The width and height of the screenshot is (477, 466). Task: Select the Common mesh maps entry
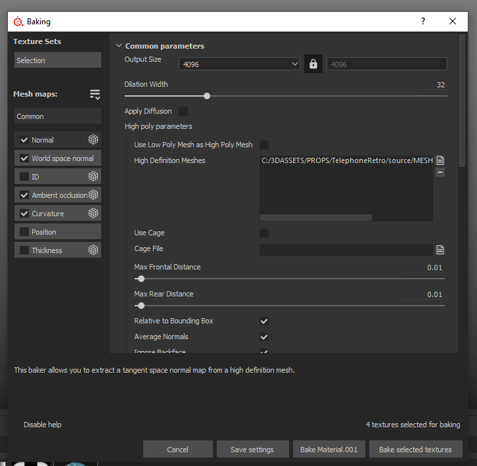pos(58,116)
